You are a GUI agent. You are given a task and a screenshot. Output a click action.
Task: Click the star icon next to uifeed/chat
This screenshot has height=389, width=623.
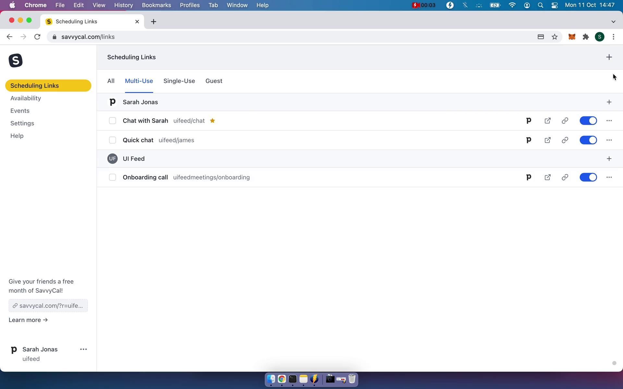[x=213, y=120]
